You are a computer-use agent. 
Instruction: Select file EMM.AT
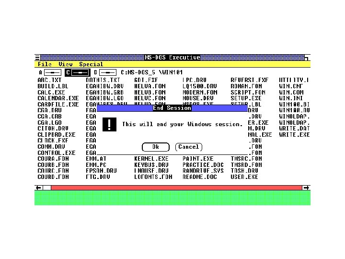pos(96,159)
